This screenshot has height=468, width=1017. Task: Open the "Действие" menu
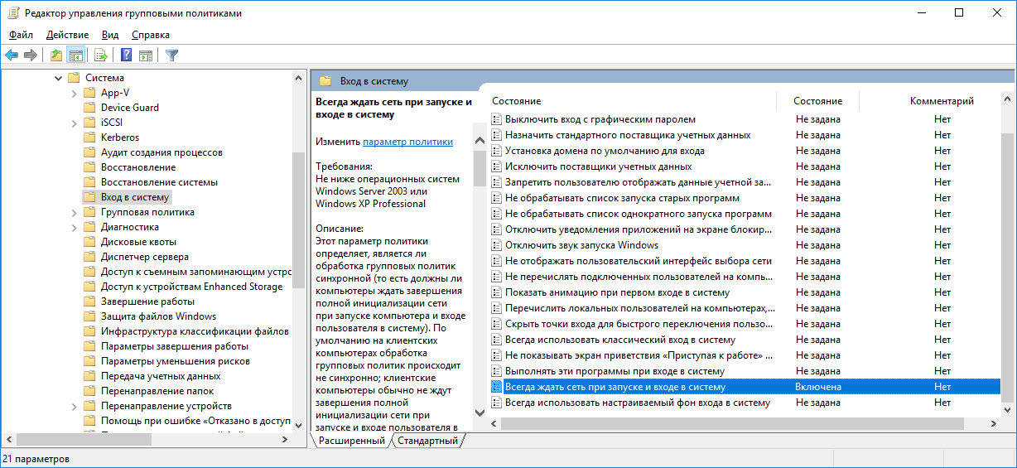click(x=67, y=35)
